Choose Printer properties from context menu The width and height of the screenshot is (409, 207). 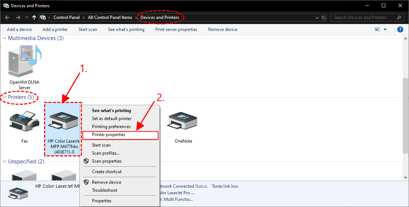(x=108, y=135)
